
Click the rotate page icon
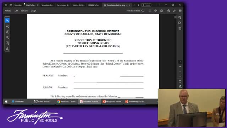coord(180,81)
